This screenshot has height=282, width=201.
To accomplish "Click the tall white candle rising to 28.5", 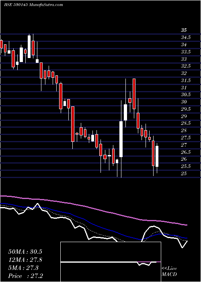I will (121, 139).
